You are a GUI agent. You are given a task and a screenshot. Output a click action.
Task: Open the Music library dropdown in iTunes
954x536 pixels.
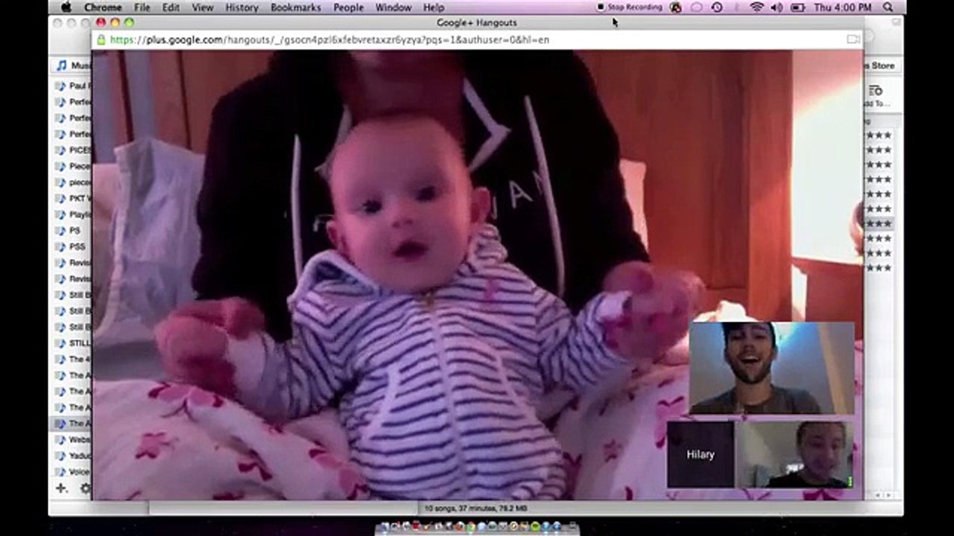pos(72,66)
